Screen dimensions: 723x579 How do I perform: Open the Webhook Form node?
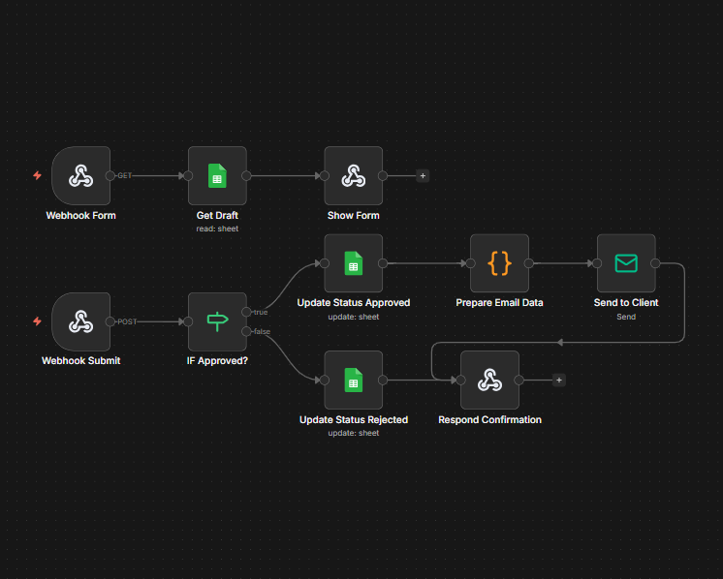80,176
